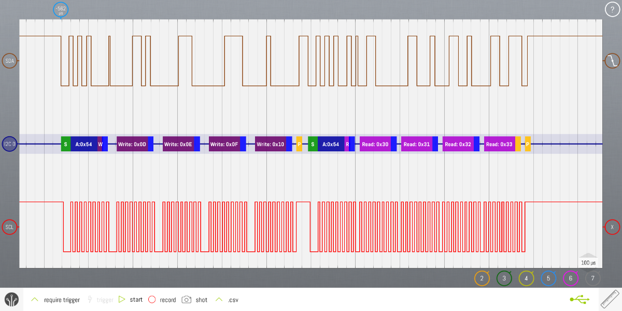Toggle digital channel 3
This screenshot has width=622, height=311.
504,279
